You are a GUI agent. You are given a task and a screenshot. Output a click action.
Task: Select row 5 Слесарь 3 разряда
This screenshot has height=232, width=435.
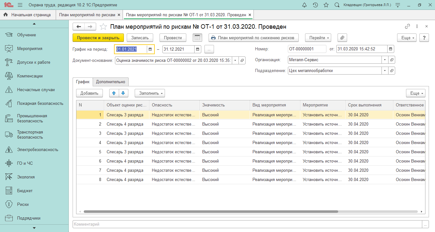click(x=251, y=152)
